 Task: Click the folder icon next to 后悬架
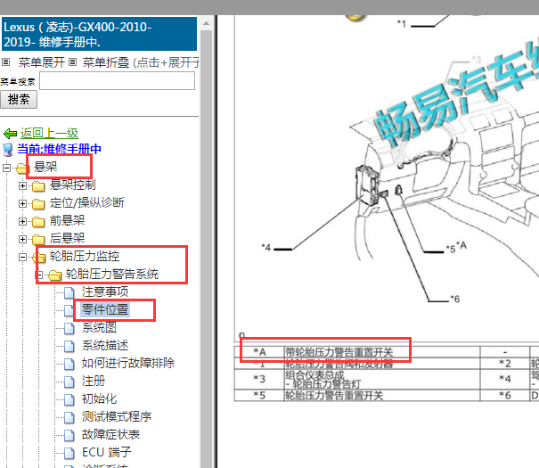point(38,240)
